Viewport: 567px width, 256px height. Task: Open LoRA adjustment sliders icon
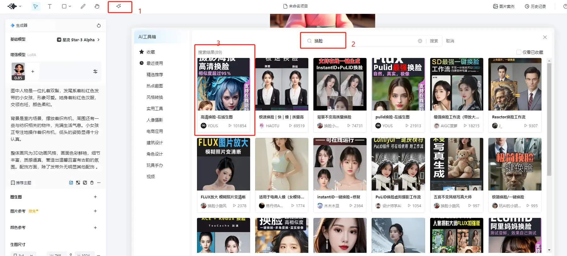(x=95, y=71)
